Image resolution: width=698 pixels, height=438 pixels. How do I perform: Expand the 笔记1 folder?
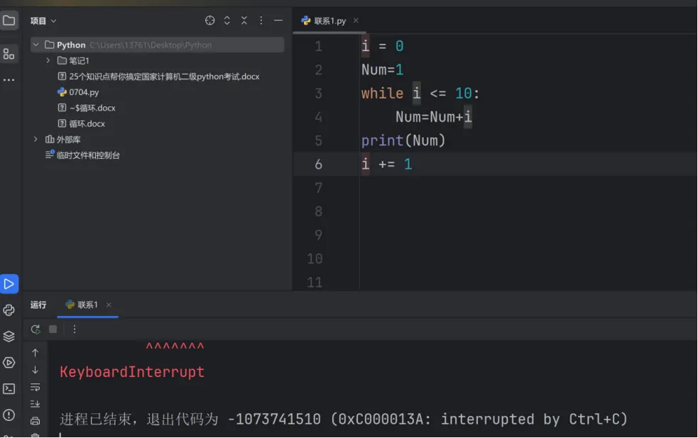(48, 60)
